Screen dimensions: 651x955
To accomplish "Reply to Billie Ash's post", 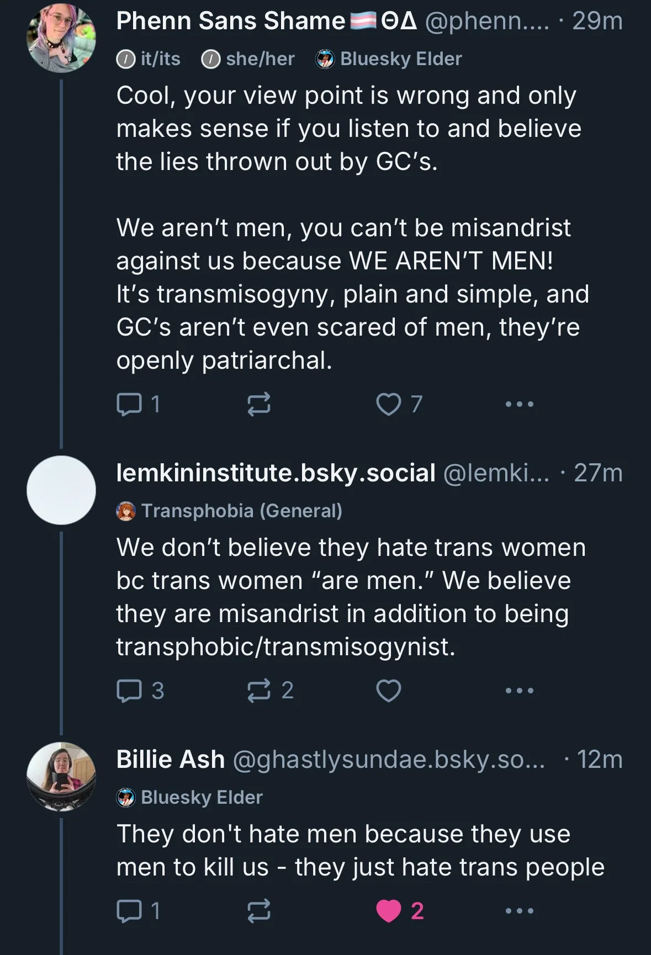I will [x=129, y=911].
